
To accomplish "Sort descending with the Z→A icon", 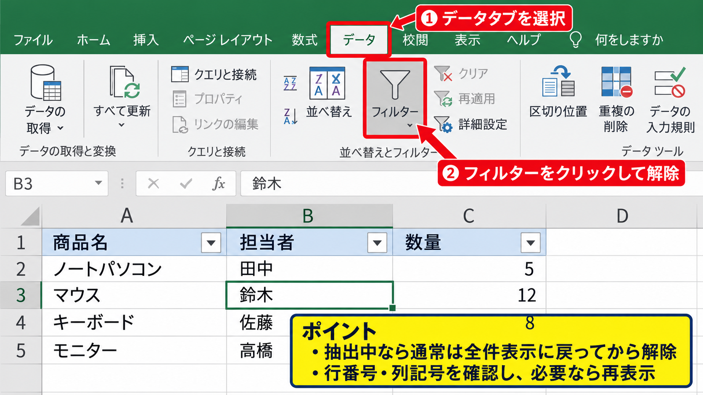I will pyautogui.click(x=291, y=116).
